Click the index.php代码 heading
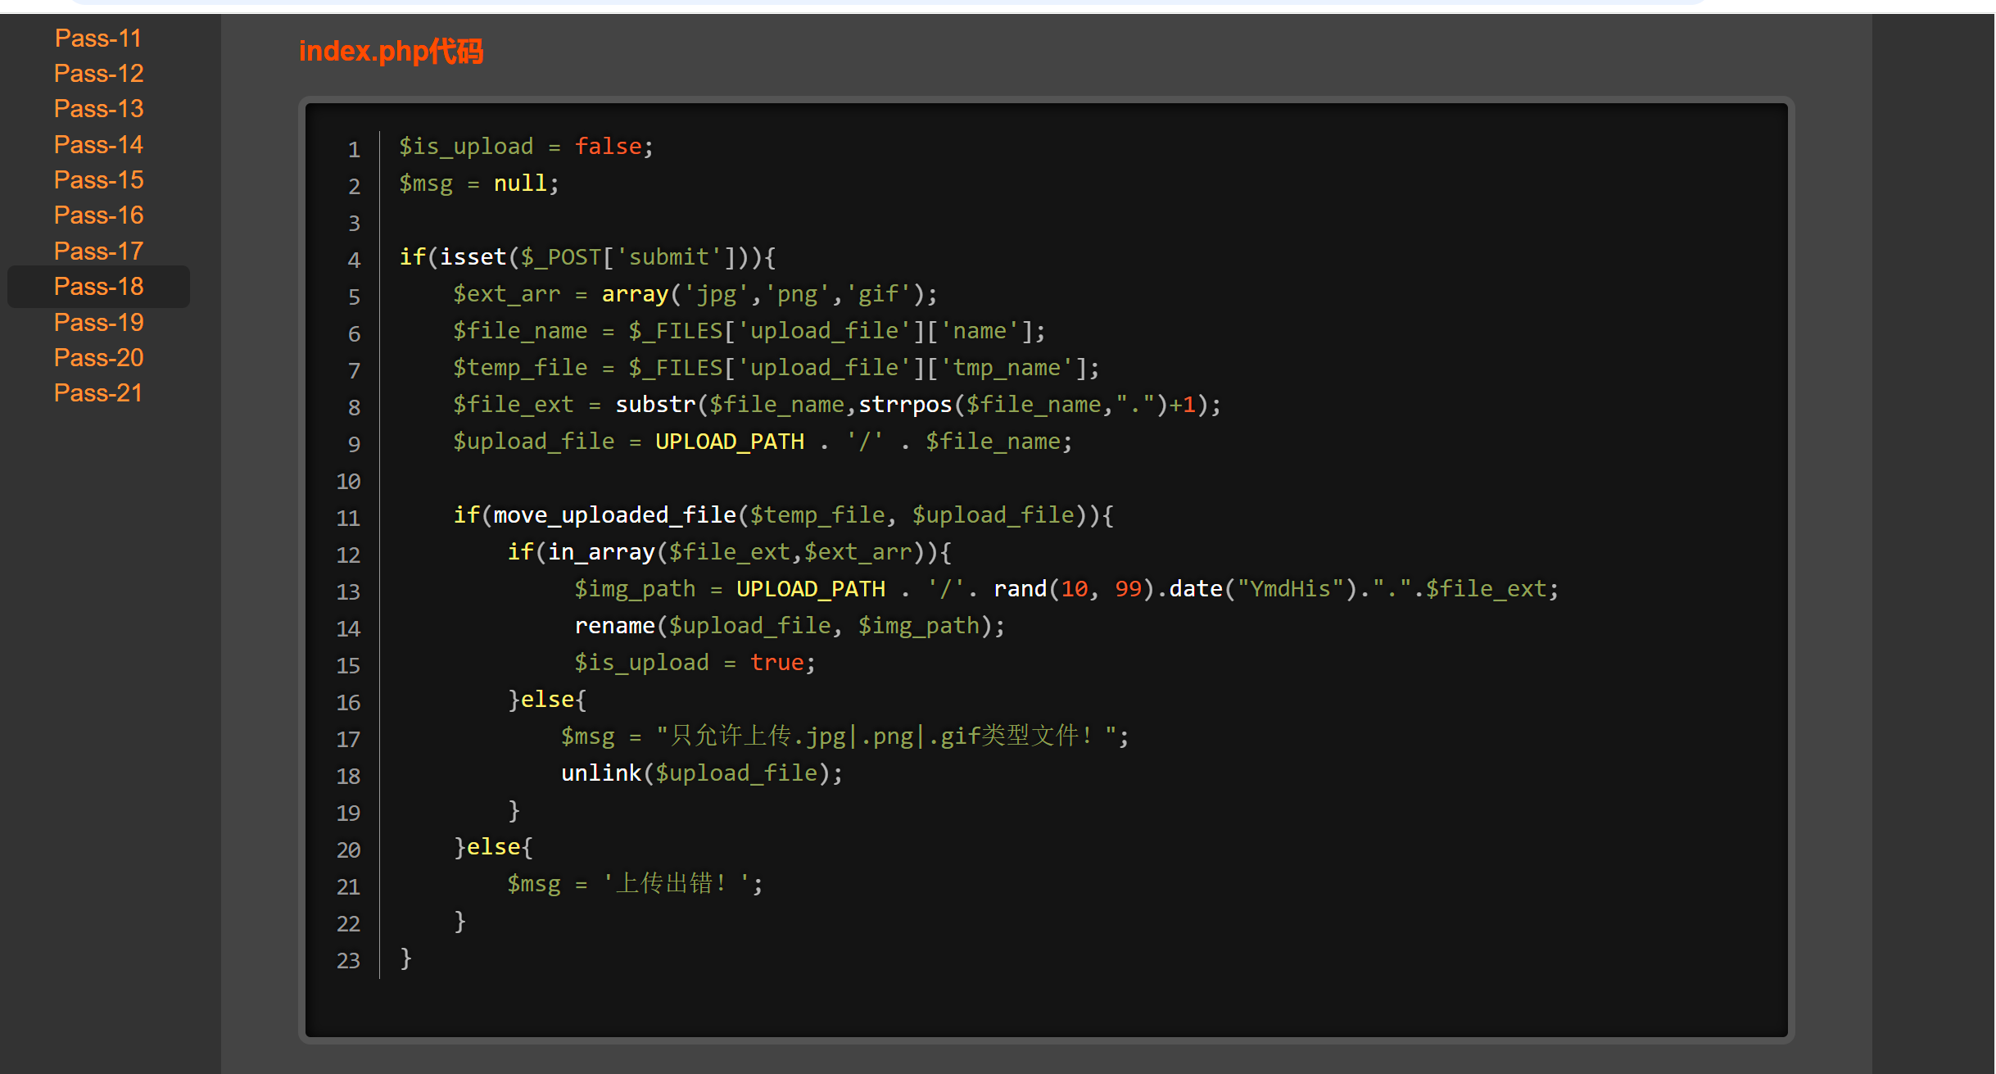1996x1074 pixels. click(x=391, y=52)
